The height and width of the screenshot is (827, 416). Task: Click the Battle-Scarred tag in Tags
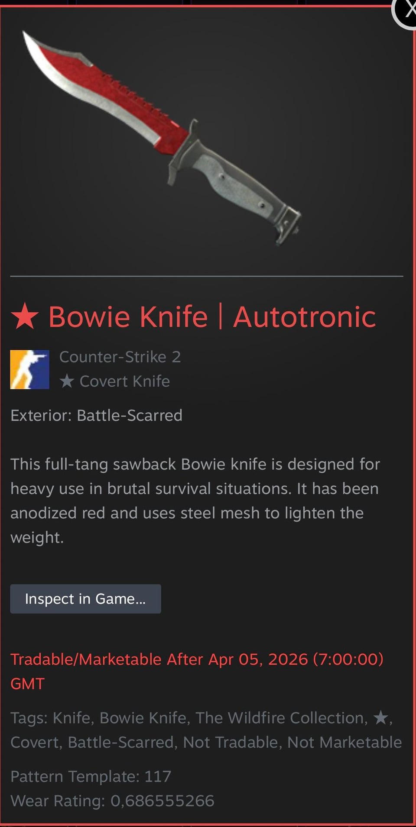coord(121,742)
